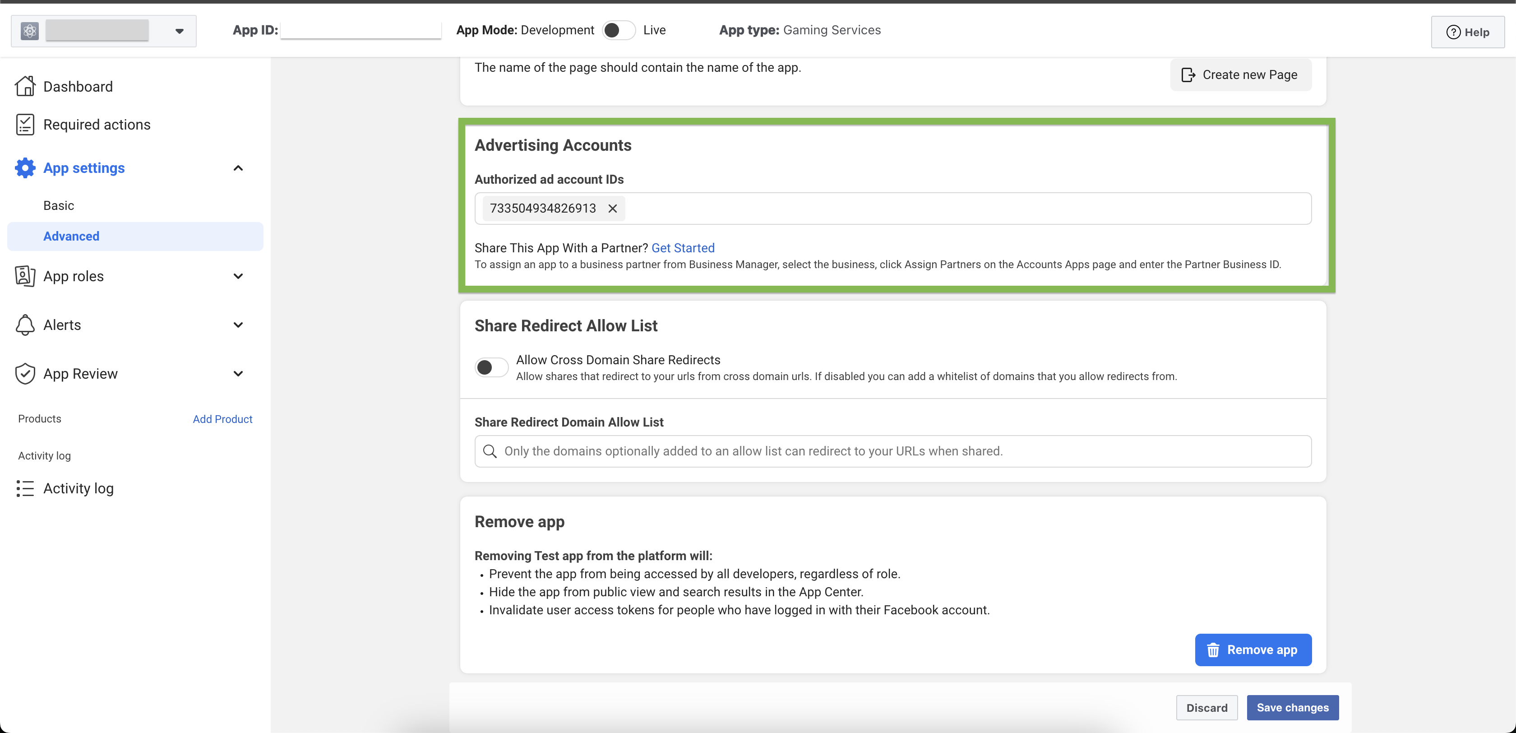Collapse the App settings section
The width and height of the screenshot is (1516, 733).
pyautogui.click(x=238, y=168)
